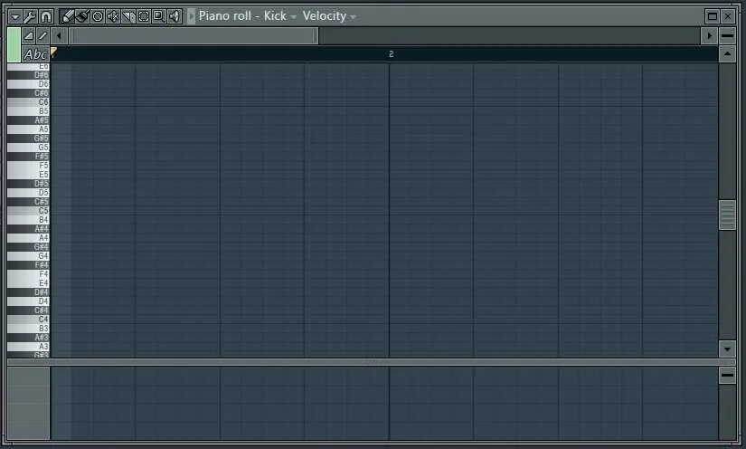Select the magnifier Zoom tool

pos(159,16)
